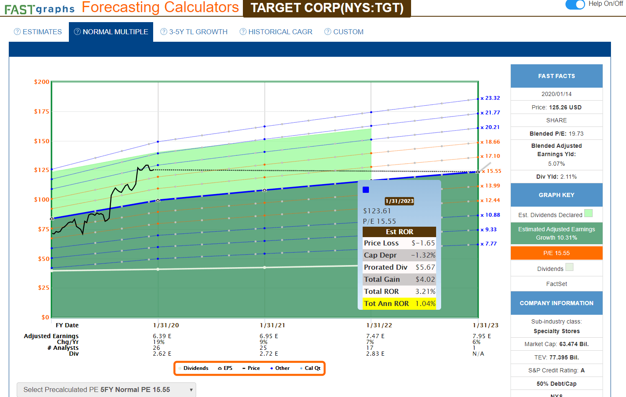Click the 7.47 E adjusted earnings value

(375, 336)
